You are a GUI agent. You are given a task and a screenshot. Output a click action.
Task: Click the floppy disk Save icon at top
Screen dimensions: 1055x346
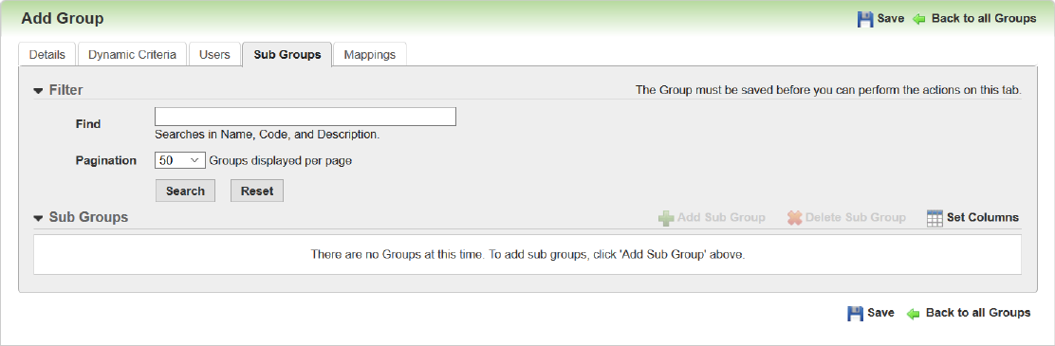point(865,19)
